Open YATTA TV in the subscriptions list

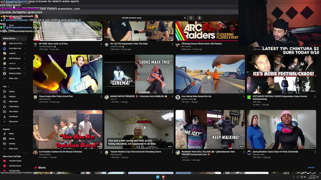click(x=12, y=63)
